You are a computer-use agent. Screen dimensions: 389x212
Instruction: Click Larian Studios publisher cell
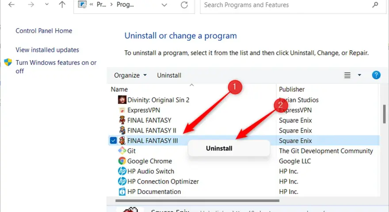coord(299,100)
